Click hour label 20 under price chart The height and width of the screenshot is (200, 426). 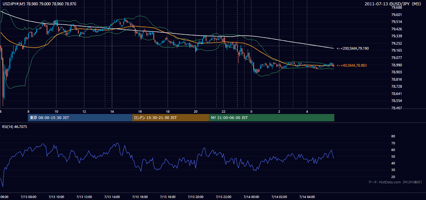point(196,112)
